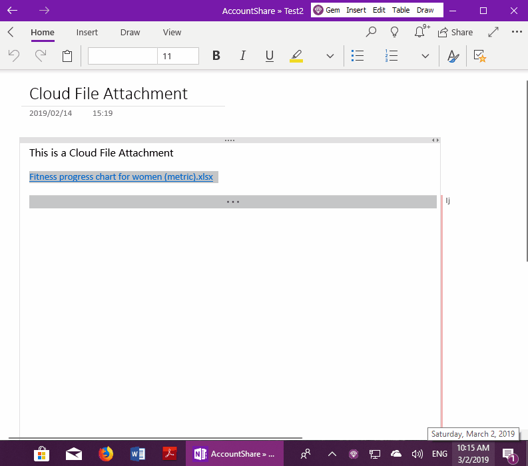
Task: Click the text This is a Cloud File Attachment
Action: coord(101,153)
